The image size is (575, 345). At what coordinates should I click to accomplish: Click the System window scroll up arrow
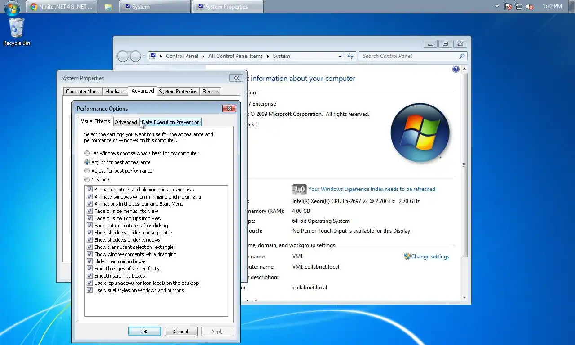[464, 69]
